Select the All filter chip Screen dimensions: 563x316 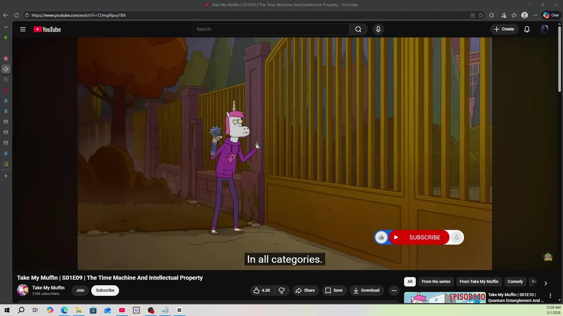[410, 282]
